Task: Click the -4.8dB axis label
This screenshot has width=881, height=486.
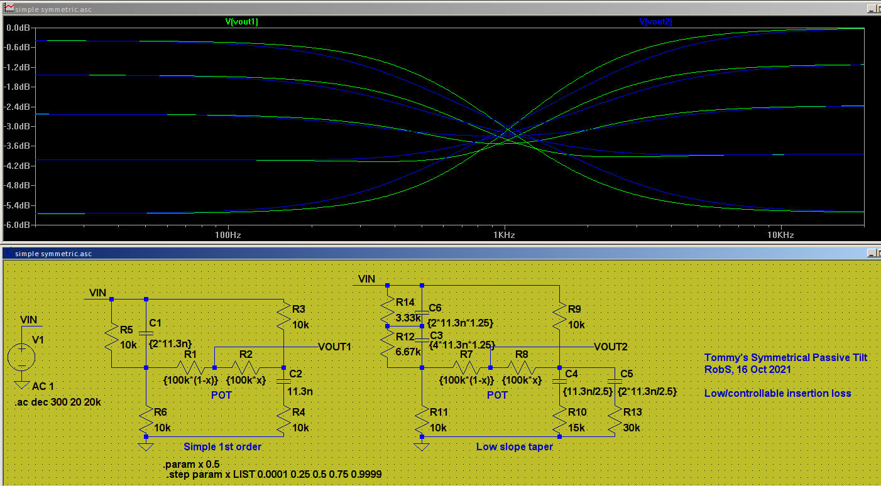Action: tap(18, 185)
